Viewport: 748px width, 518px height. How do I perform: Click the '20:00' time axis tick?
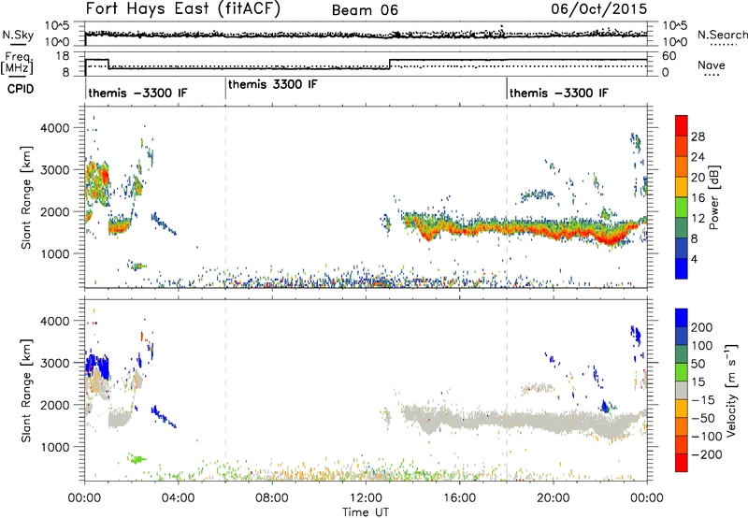(x=554, y=498)
